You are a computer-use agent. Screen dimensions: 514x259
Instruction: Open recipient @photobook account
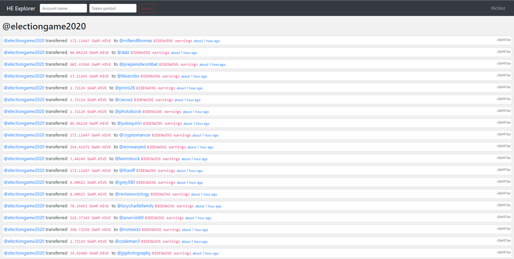(x=128, y=111)
